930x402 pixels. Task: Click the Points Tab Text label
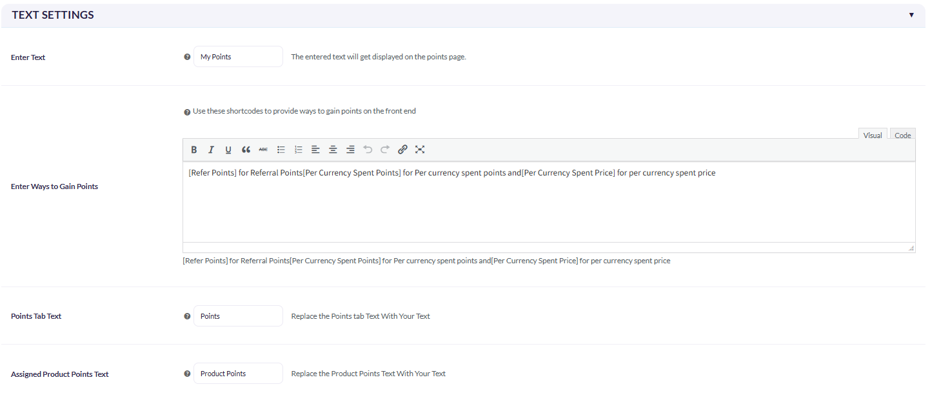(36, 316)
